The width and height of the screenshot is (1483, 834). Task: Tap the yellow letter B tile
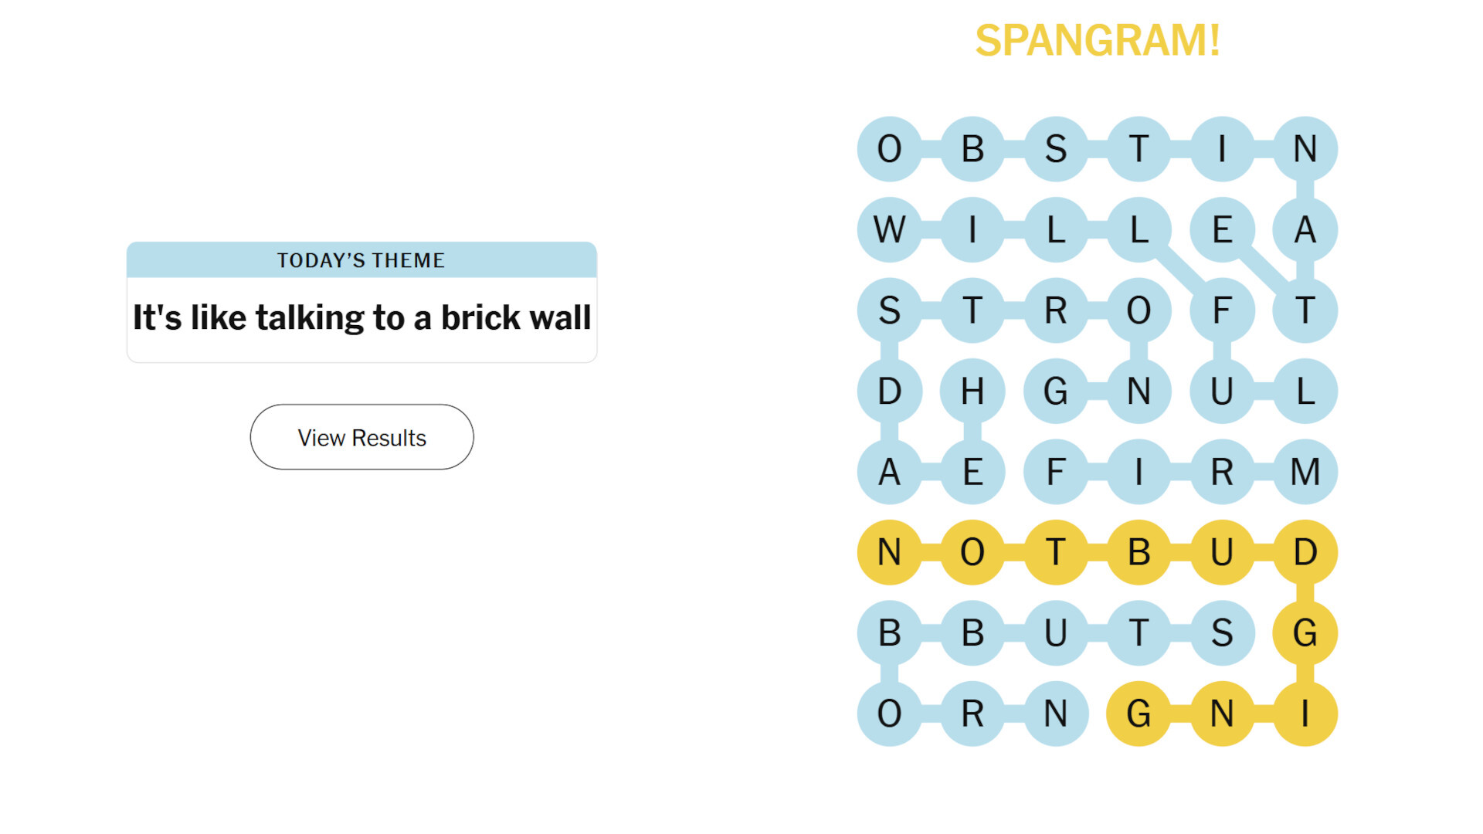point(1139,552)
